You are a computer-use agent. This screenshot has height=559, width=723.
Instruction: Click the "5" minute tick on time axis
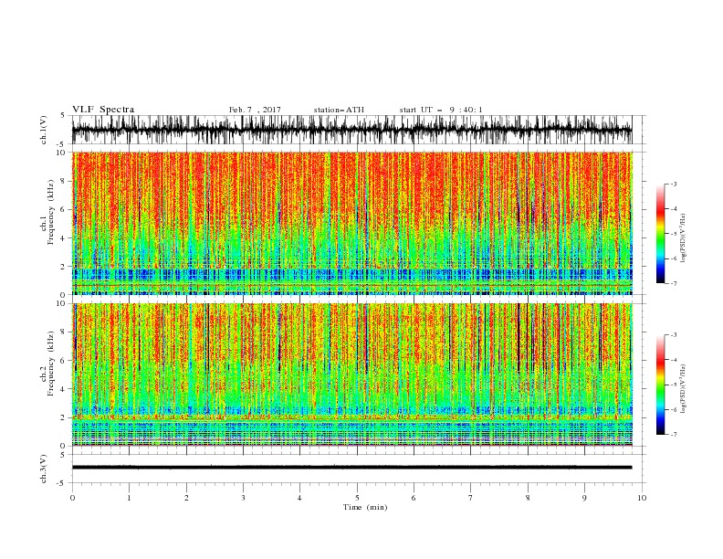pyautogui.click(x=357, y=498)
